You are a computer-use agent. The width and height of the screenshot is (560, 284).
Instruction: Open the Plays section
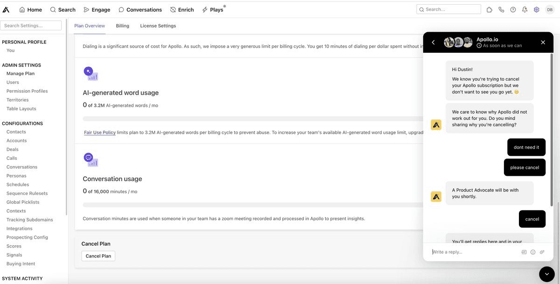pyautogui.click(x=213, y=9)
